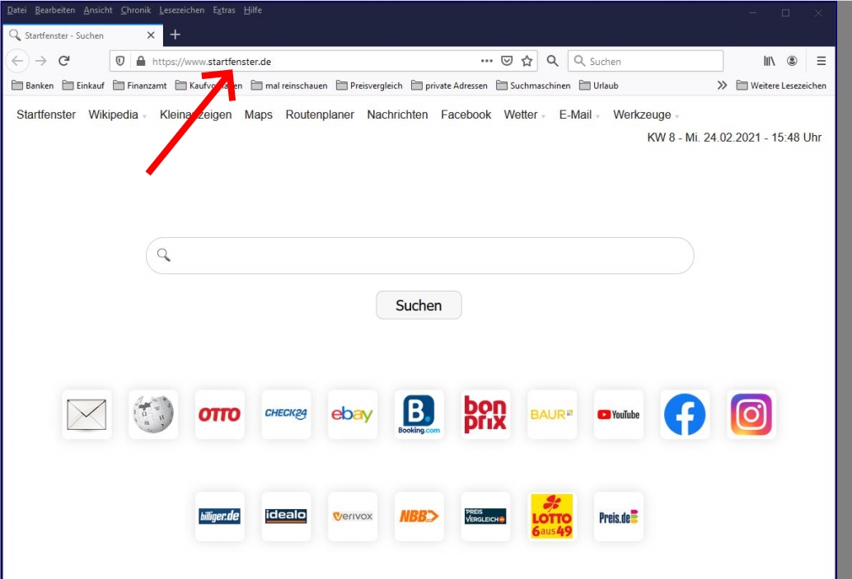Open the Instagram shortcut tile

tap(751, 414)
